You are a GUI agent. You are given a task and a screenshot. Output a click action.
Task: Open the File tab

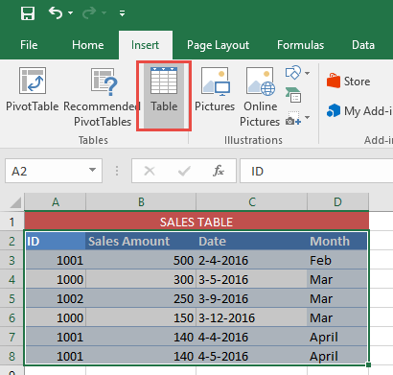[29, 45]
